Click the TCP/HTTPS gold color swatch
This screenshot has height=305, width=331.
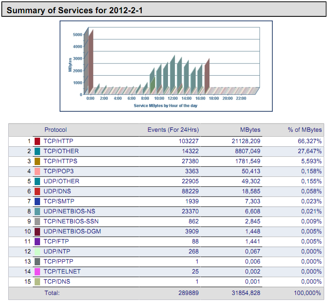click(x=37, y=161)
